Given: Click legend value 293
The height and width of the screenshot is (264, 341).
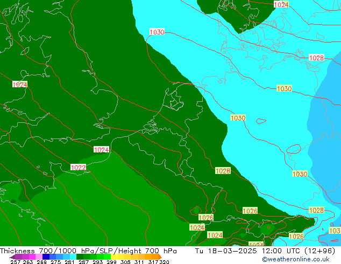Looking at the screenshot, I should point(98,262).
